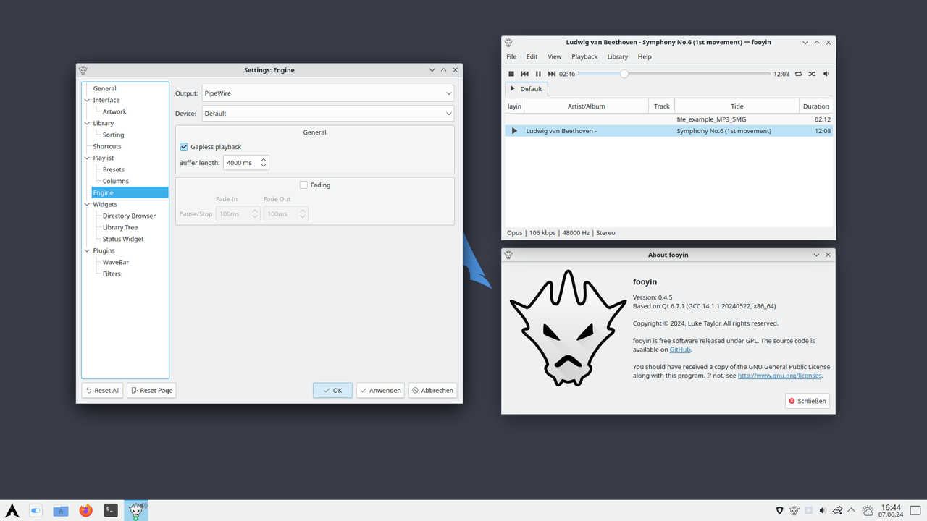The width and height of the screenshot is (927, 521).
Task: Click the Anwenden button
Action: point(380,390)
